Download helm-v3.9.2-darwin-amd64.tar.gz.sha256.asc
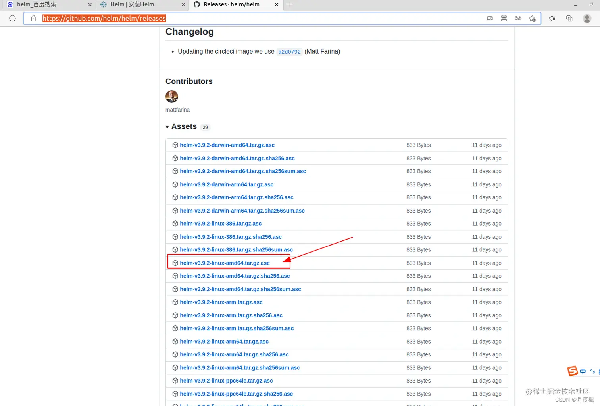 pyautogui.click(x=237, y=158)
